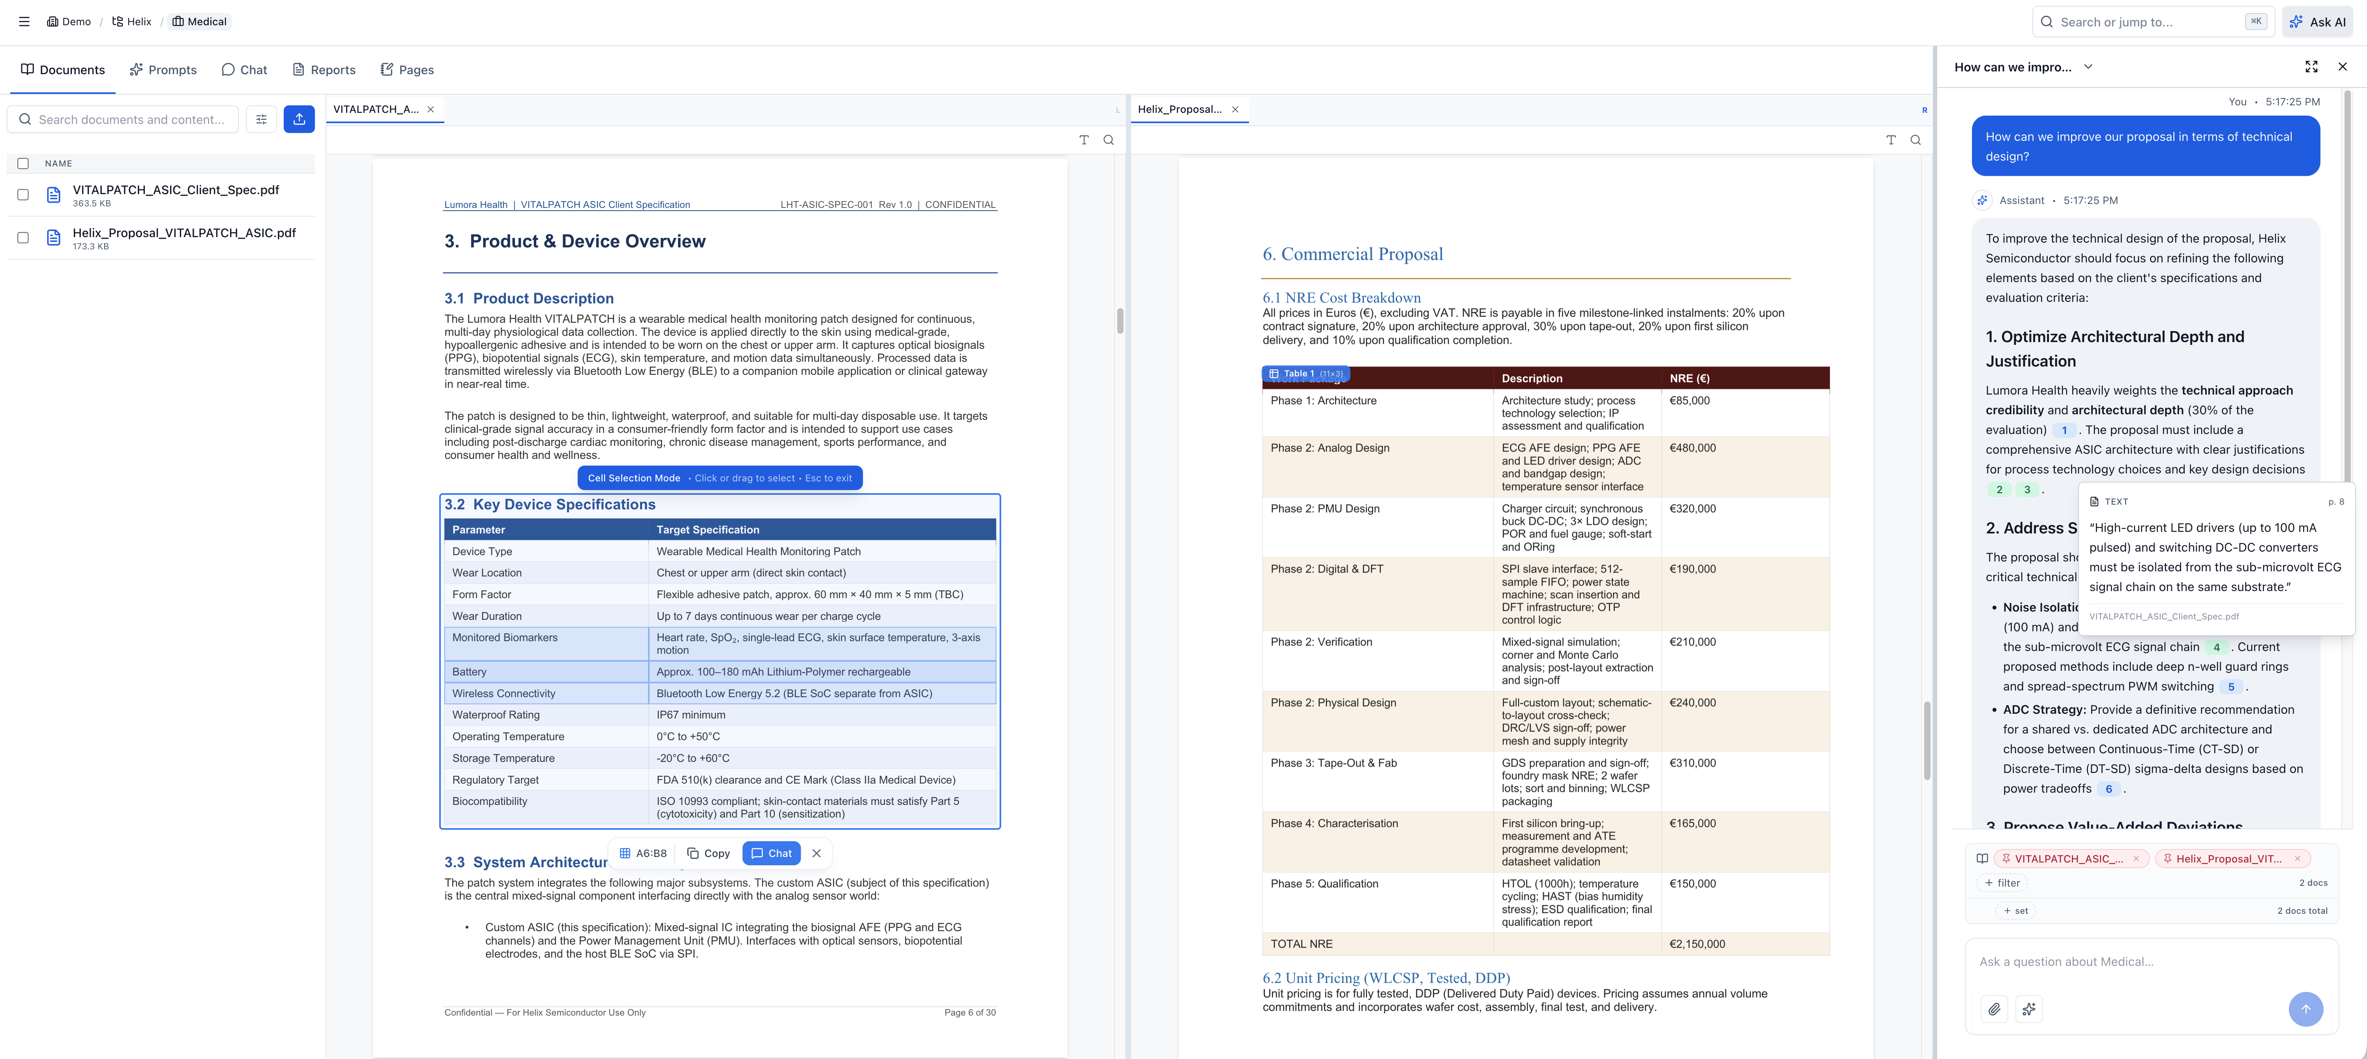Close the Helix_Proposal... document tab
Image resolution: width=2367 pixels, height=1059 pixels.
(1235, 109)
